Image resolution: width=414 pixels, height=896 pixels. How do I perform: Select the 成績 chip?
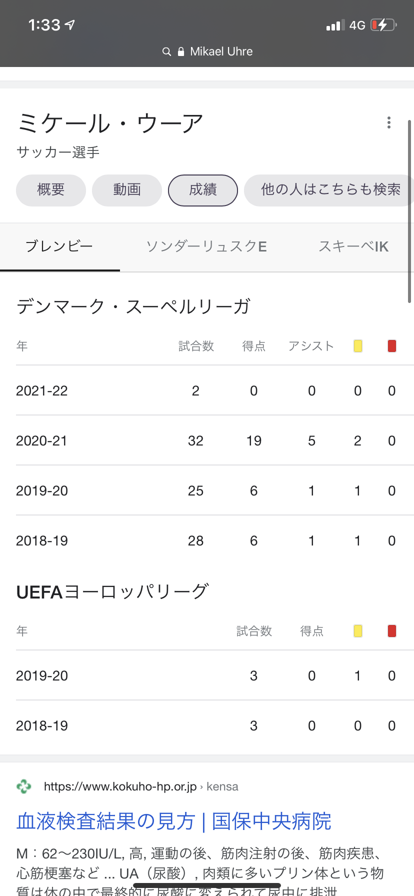tap(203, 190)
